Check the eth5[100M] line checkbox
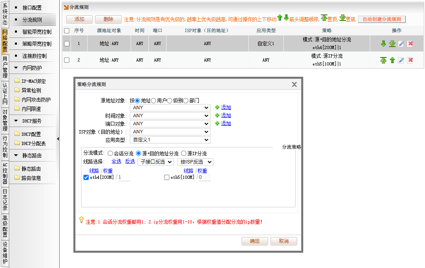This screenshot has height=268, width=425. [167, 178]
